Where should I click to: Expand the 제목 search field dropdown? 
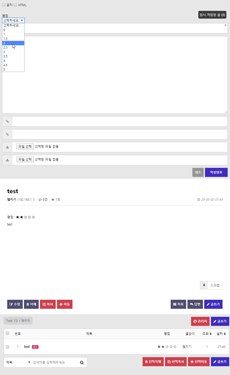click(x=18, y=362)
